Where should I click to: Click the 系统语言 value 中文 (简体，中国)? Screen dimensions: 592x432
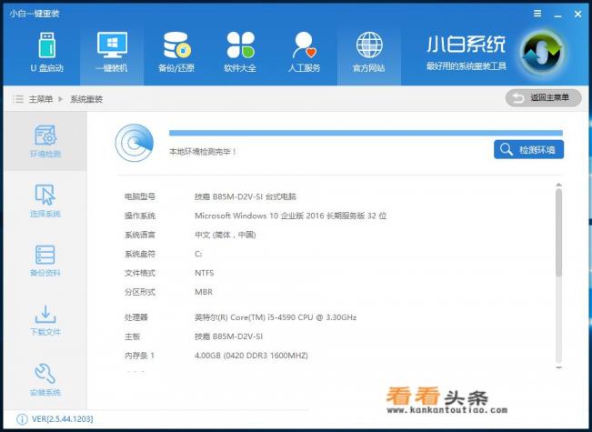point(226,235)
